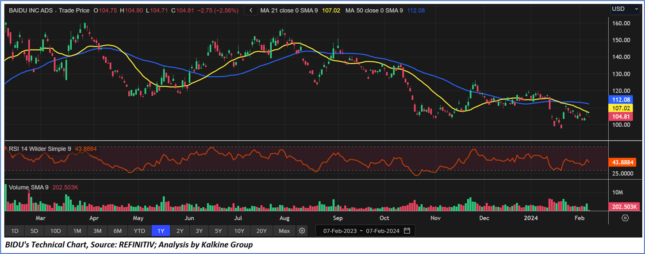This screenshot has height=254, width=645.
Task: Click the 10M volume axis label
Action: 618,193
